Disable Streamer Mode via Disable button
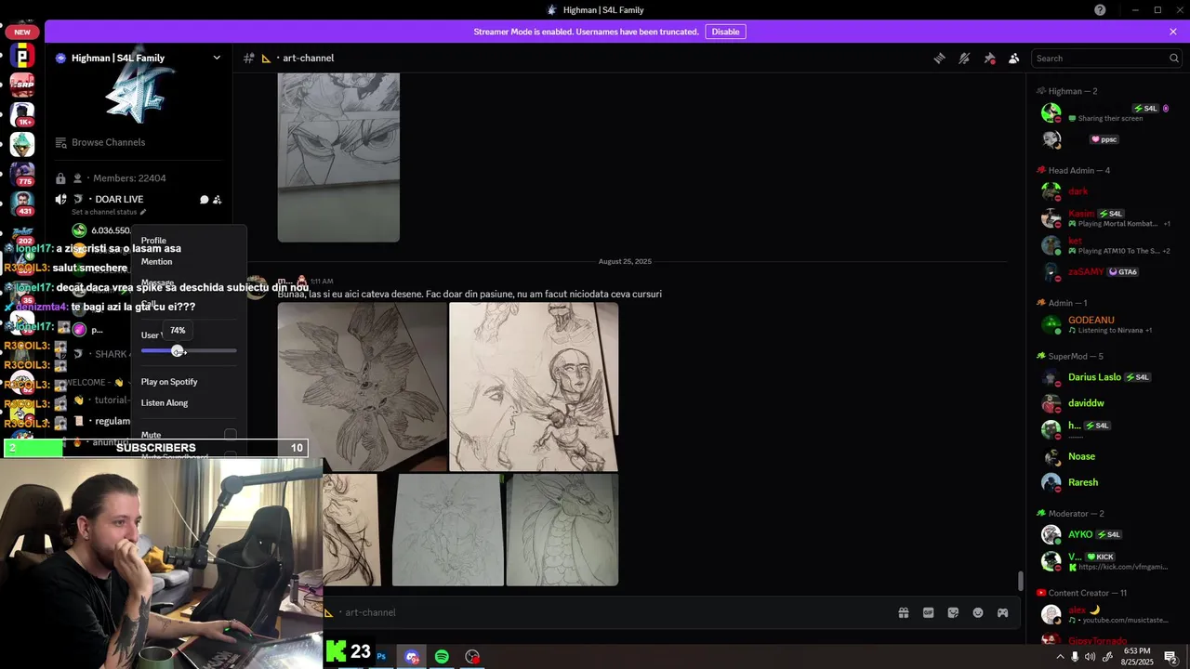1190x669 pixels. 725,32
